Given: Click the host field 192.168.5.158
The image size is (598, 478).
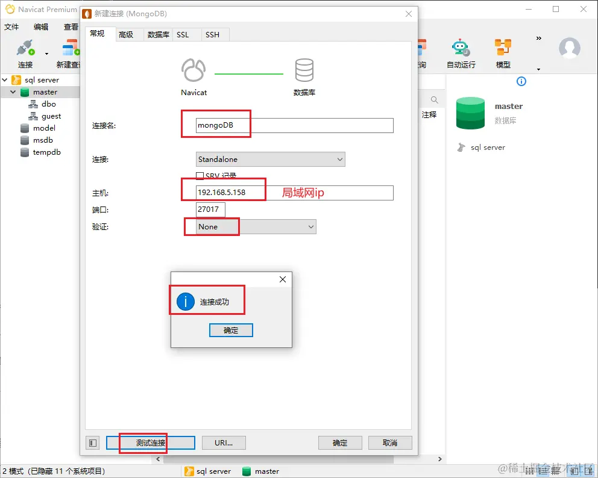Looking at the screenshot, I should [x=294, y=193].
